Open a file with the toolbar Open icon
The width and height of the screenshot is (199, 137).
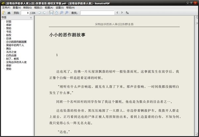point(4,13)
